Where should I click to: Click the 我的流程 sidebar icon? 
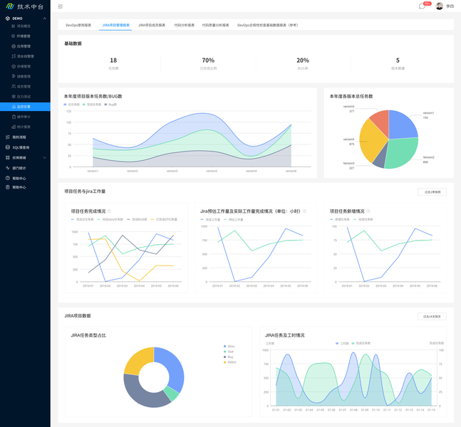point(8,137)
